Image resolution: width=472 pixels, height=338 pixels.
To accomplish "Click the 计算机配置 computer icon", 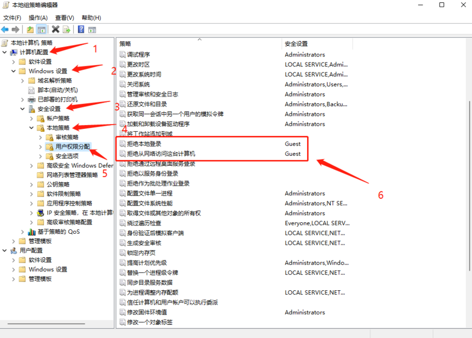I will click(x=14, y=52).
